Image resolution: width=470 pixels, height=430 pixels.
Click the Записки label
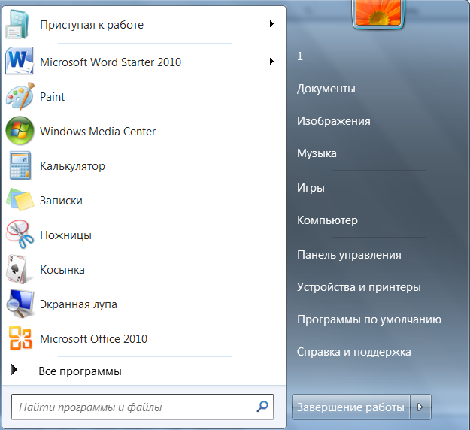61,201
